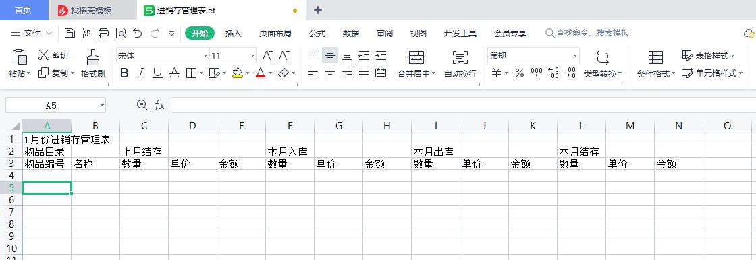Open the 宋体 font name dropdown
The width and height of the screenshot is (756, 260).
205,56
